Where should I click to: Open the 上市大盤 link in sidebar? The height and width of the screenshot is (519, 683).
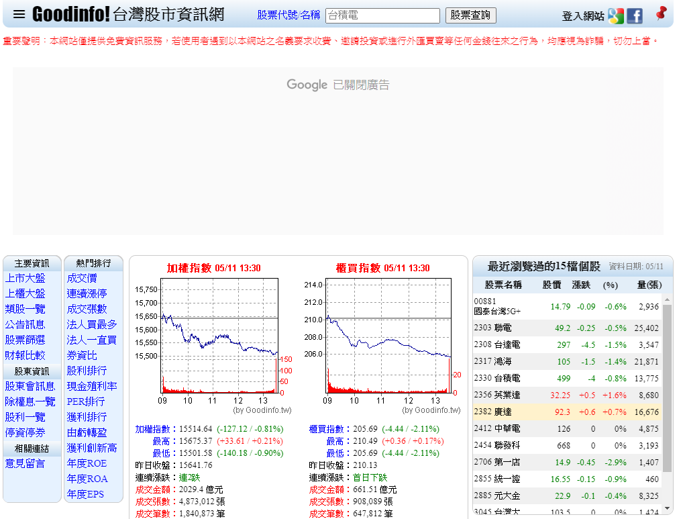pyautogui.click(x=25, y=278)
